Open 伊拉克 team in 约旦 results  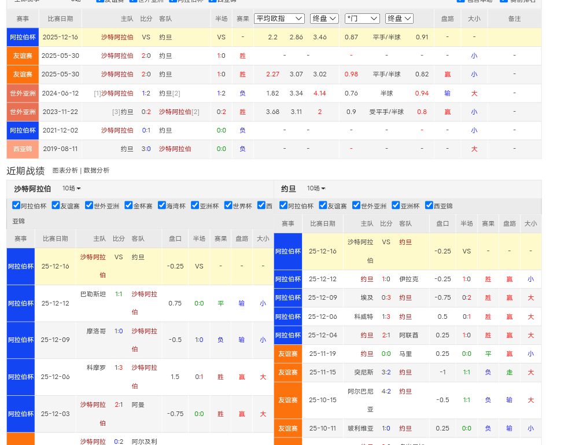pyautogui.click(x=408, y=279)
